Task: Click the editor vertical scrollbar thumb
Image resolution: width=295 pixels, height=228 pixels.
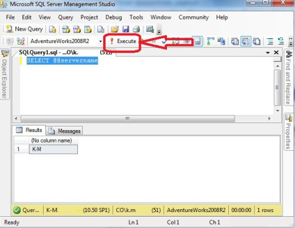Action: [x=277, y=88]
